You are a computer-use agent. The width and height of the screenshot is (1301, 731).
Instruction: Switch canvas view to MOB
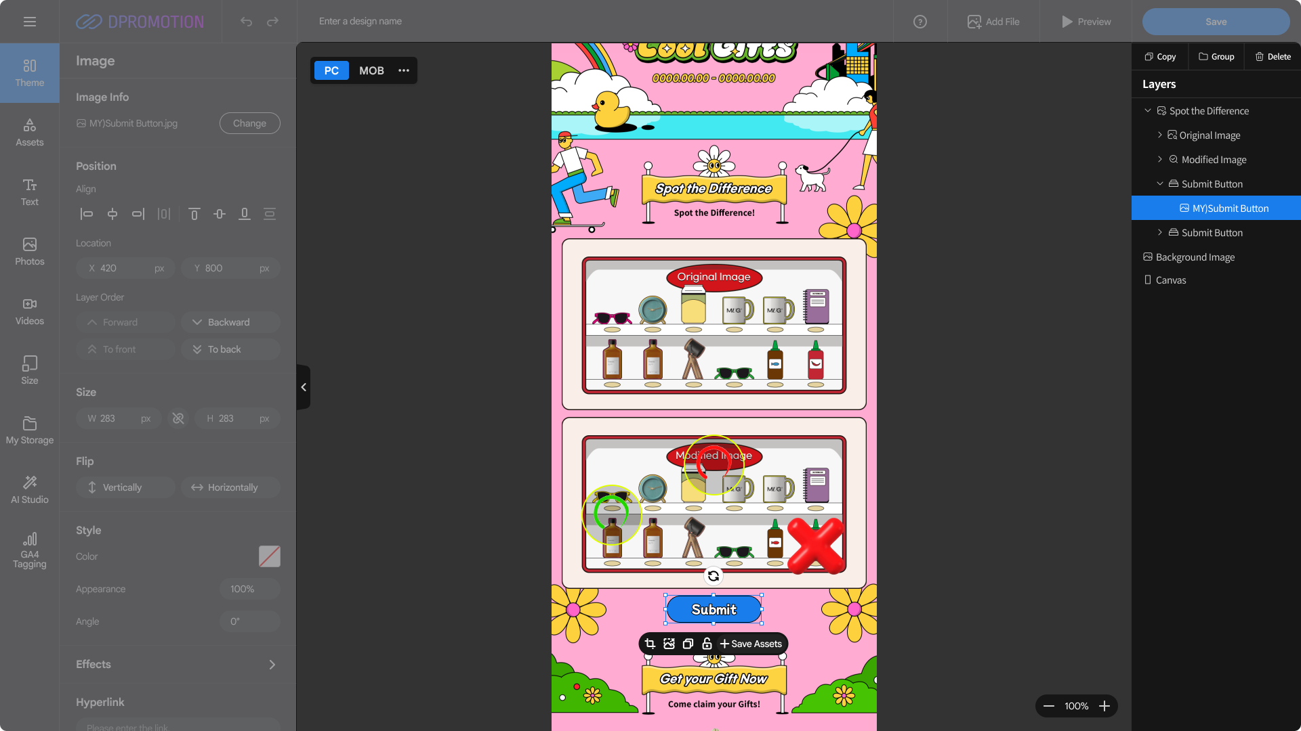(x=371, y=70)
